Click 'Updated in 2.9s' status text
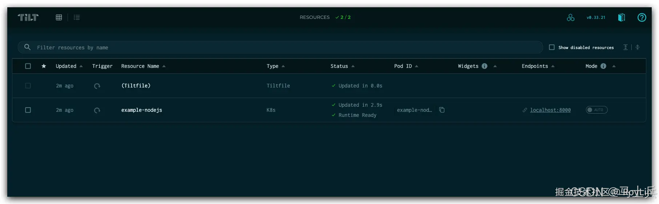This screenshot has height=204, width=659. click(x=360, y=105)
